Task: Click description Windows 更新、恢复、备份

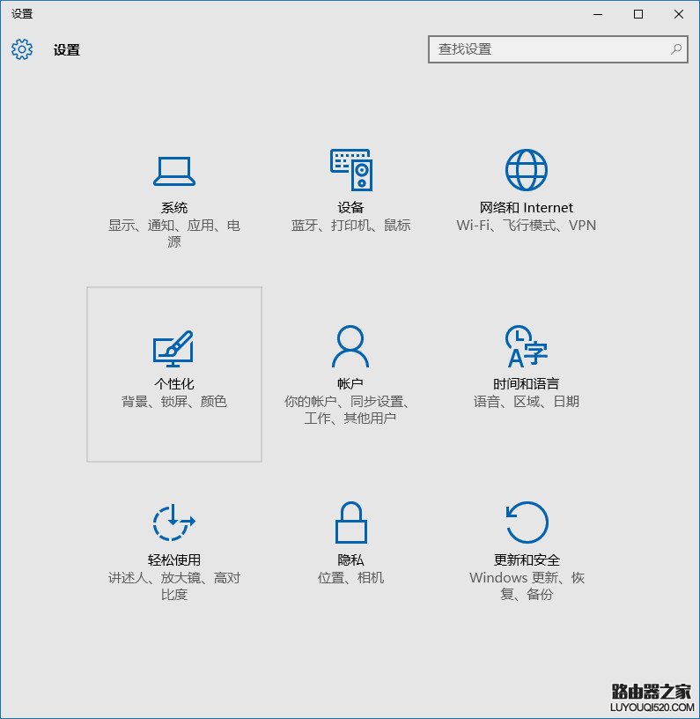Action: 527,586
